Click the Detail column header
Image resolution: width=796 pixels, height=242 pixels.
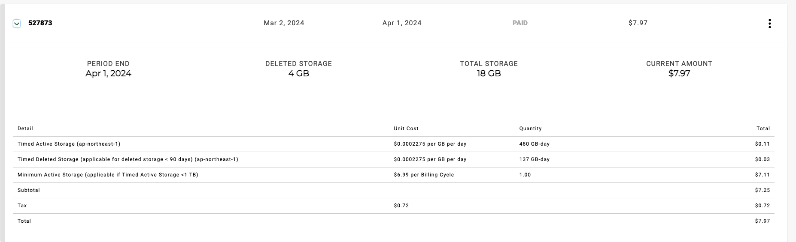pos(25,128)
